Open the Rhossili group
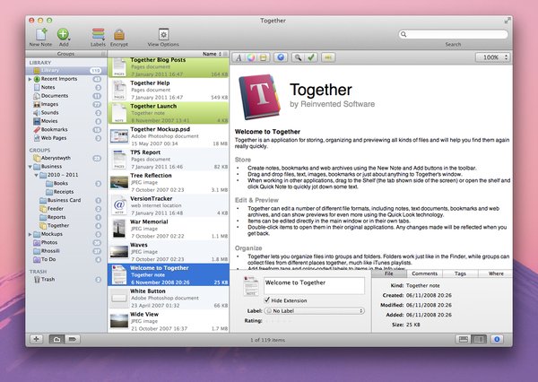The image size is (538, 382). click(66, 251)
